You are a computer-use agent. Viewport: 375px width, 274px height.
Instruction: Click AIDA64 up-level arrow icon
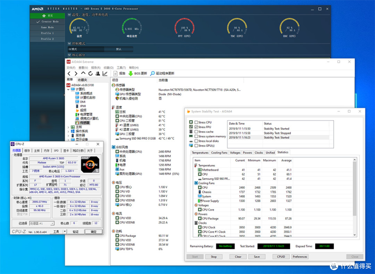click(x=83, y=73)
